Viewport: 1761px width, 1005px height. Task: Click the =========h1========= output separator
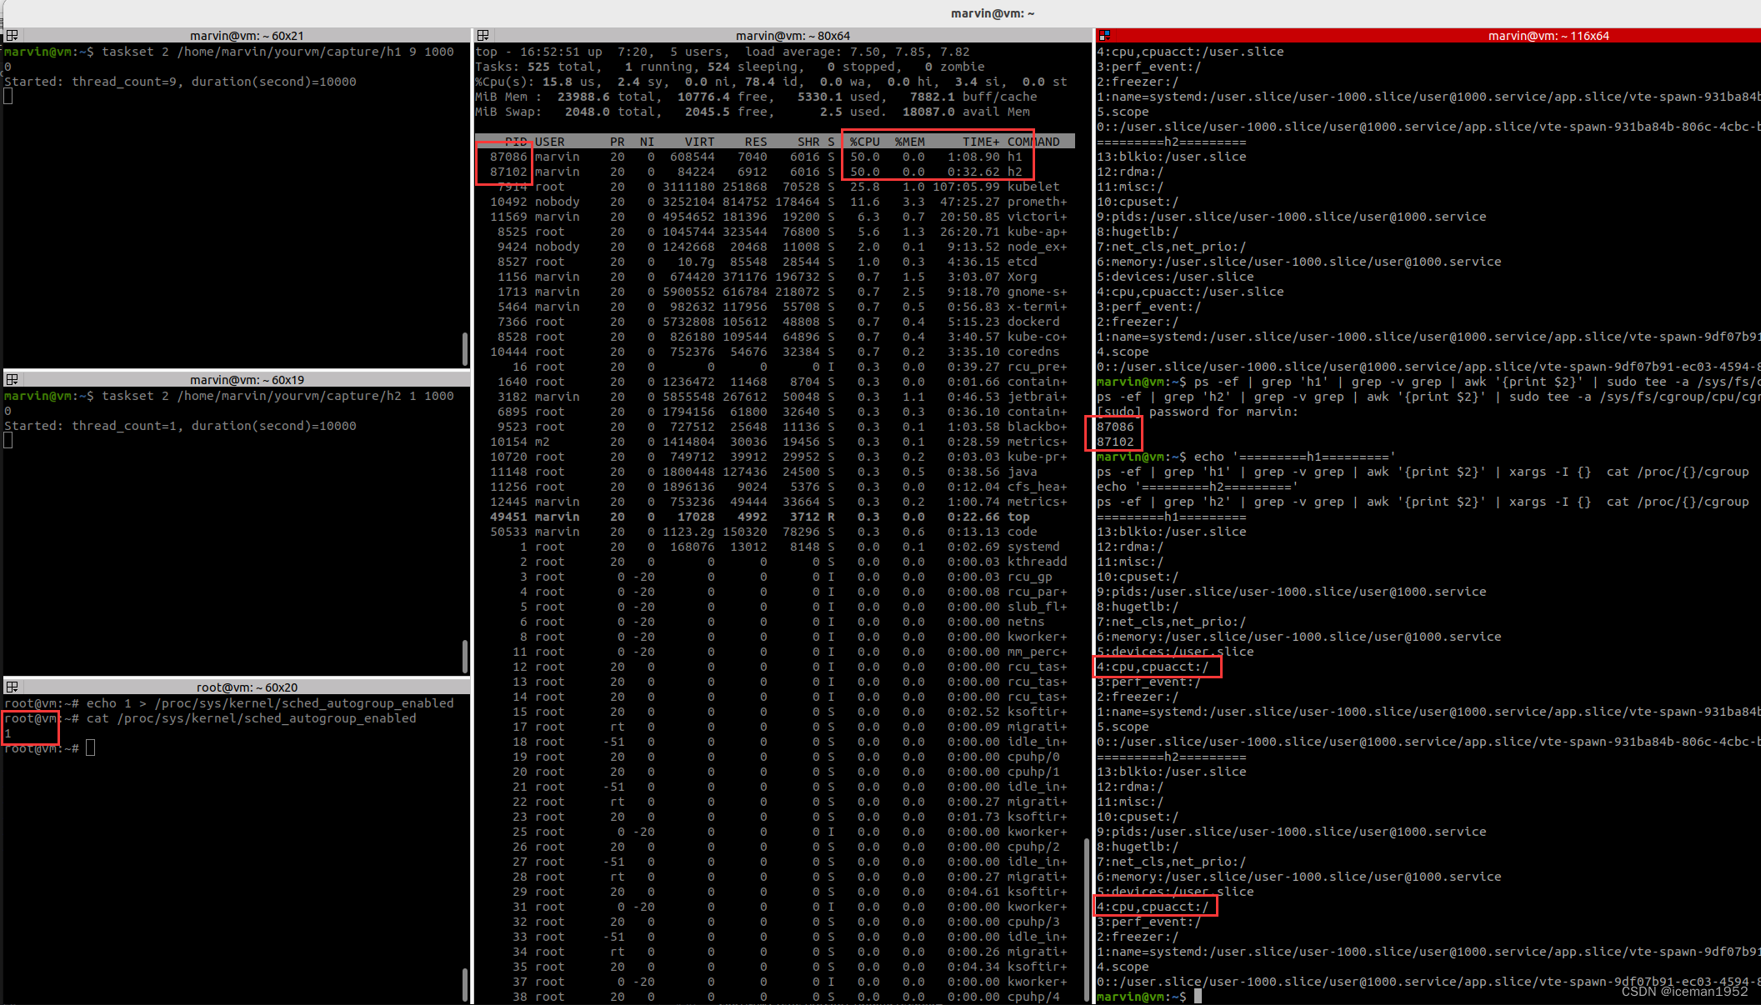1171,517
